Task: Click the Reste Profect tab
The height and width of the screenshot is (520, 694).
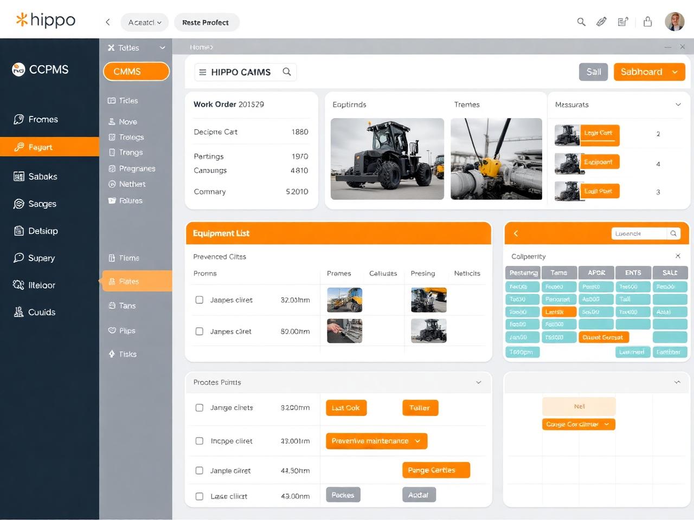Action: (x=205, y=22)
